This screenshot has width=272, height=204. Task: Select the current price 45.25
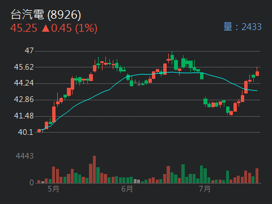24,28
